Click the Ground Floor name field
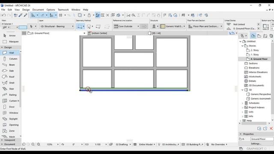This screenshot has width=274, height=154. tap(262, 139)
